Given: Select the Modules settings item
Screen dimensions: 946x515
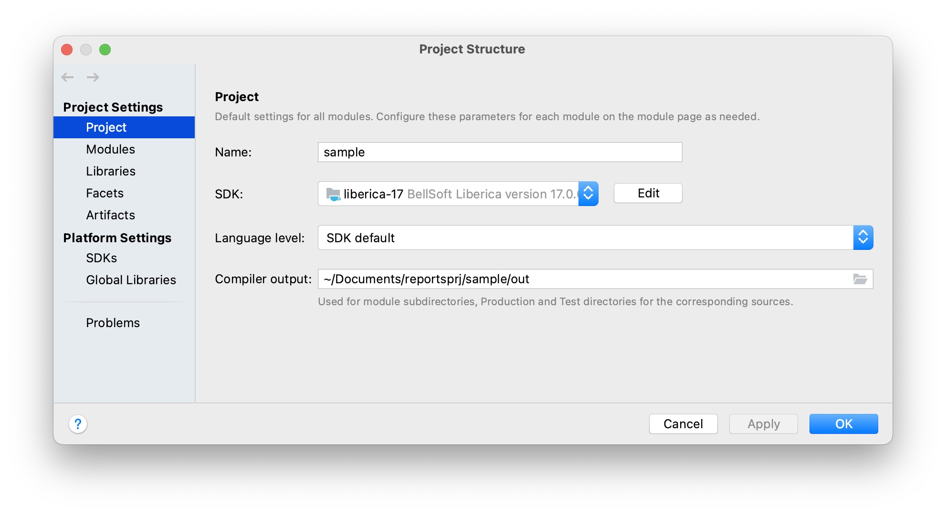Looking at the screenshot, I should [109, 148].
